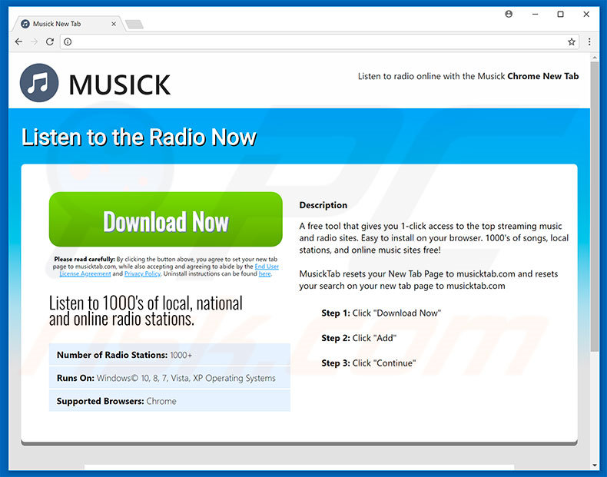Select the Musick New Tab tab
Screen dimensions: 607x477
click(x=68, y=24)
